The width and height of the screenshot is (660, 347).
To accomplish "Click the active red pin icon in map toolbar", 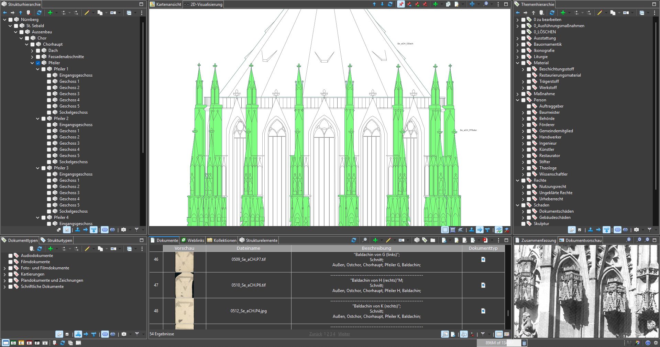I will [401, 4].
